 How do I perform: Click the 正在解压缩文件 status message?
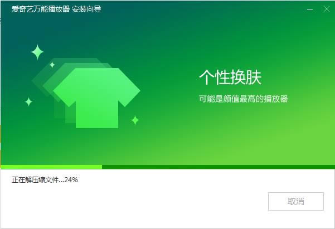(35, 180)
